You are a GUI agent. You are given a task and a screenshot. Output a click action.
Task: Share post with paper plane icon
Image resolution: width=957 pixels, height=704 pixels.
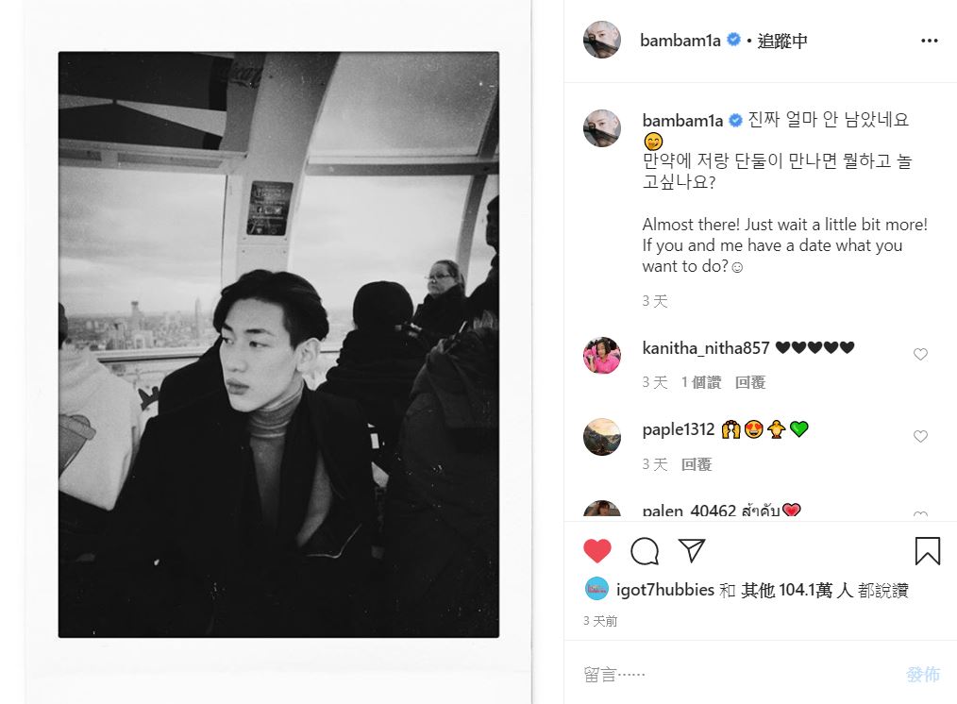click(x=692, y=551)
